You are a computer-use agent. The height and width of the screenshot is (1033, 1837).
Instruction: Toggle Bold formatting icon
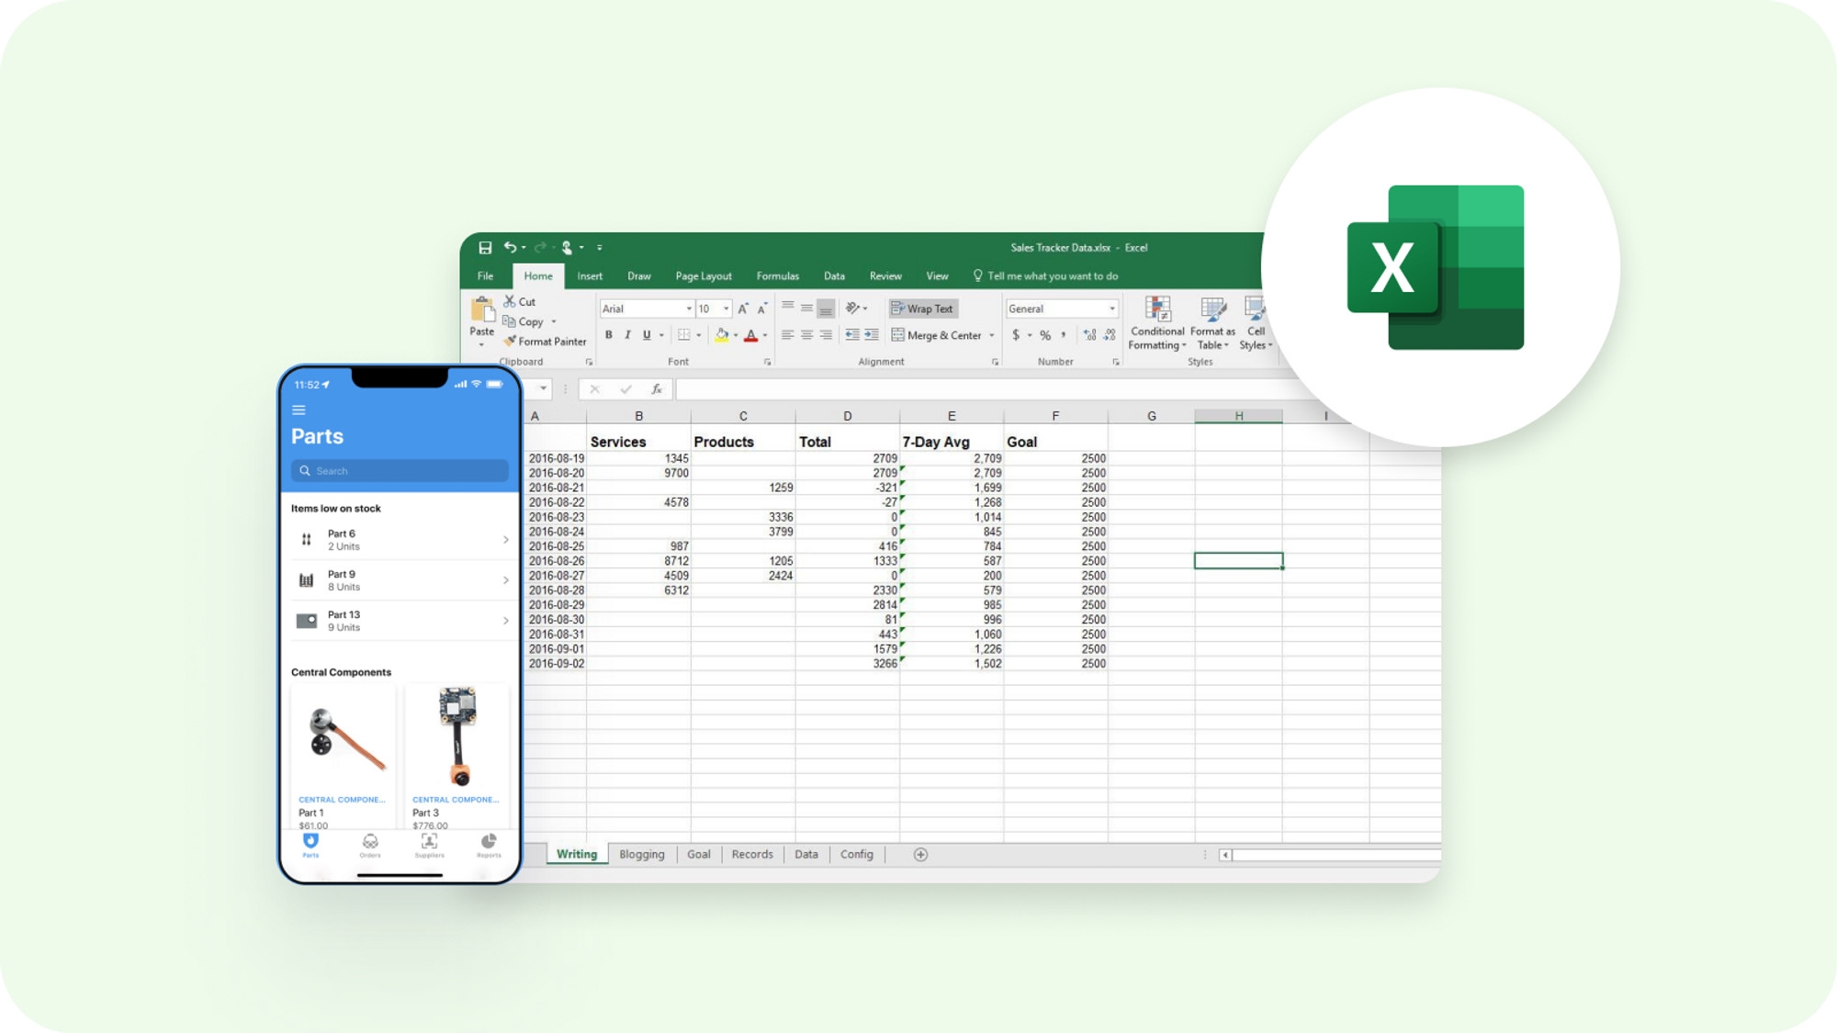pos(608,333)
